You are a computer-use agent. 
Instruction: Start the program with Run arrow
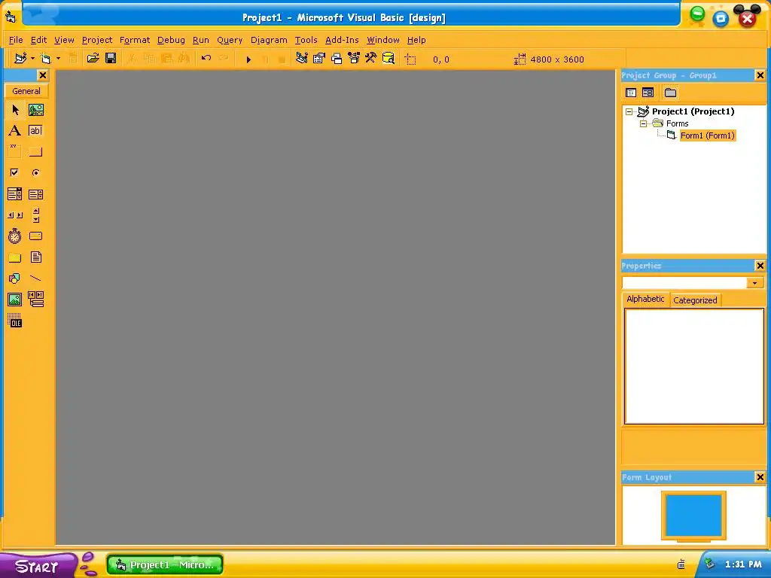coord(248,59)
